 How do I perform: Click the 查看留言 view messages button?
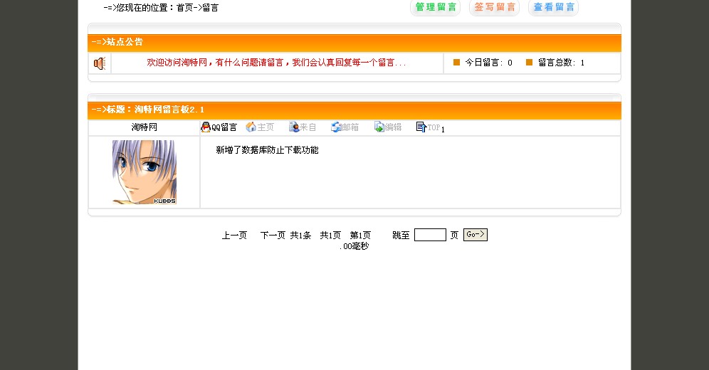point(553,8)
